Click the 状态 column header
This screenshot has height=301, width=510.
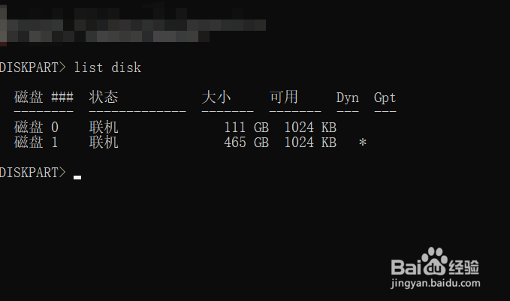tap(104, 97)
